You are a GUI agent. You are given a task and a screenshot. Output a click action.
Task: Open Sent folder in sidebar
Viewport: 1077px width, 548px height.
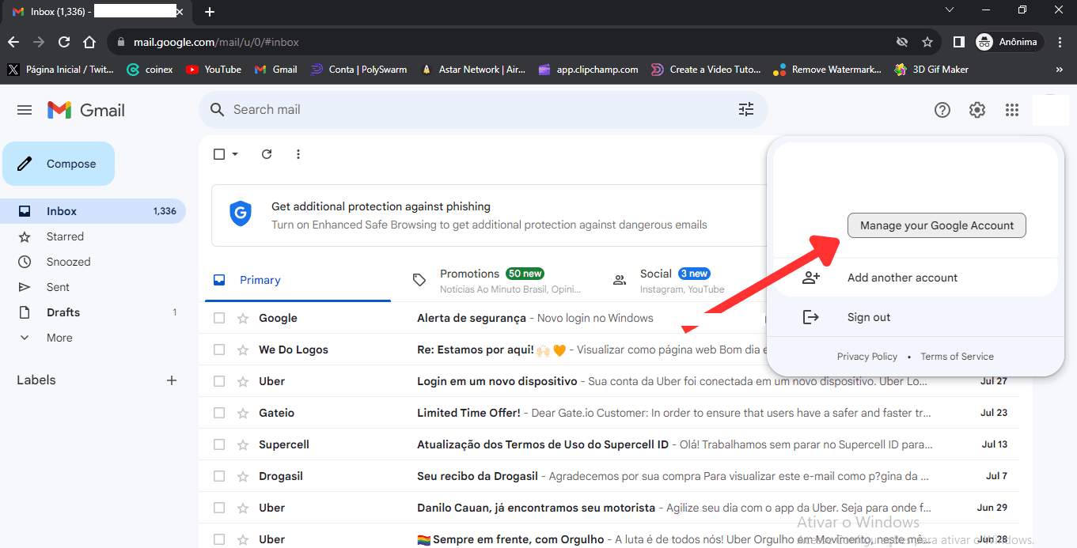[93, 287]
